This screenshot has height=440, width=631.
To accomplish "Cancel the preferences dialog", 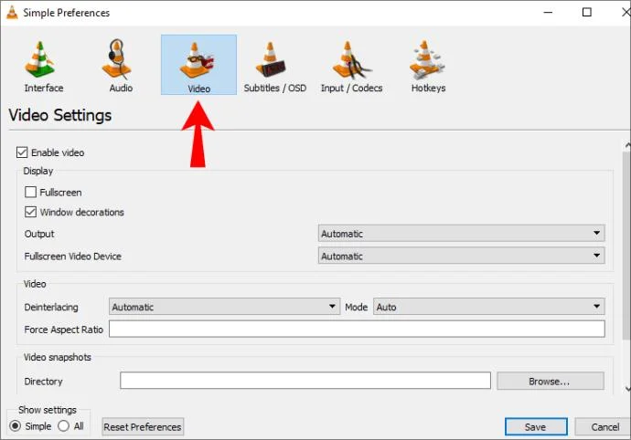I will (604, 426).
